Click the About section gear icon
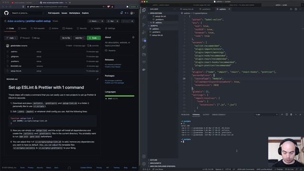The image size is (304, 171). [133, 37]
